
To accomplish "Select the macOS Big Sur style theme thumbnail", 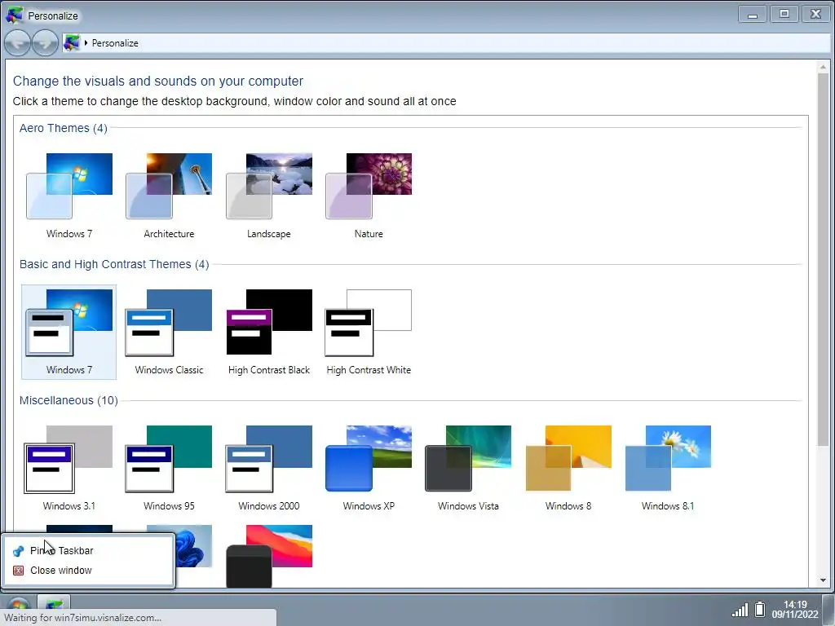I will tap(269, 556).
